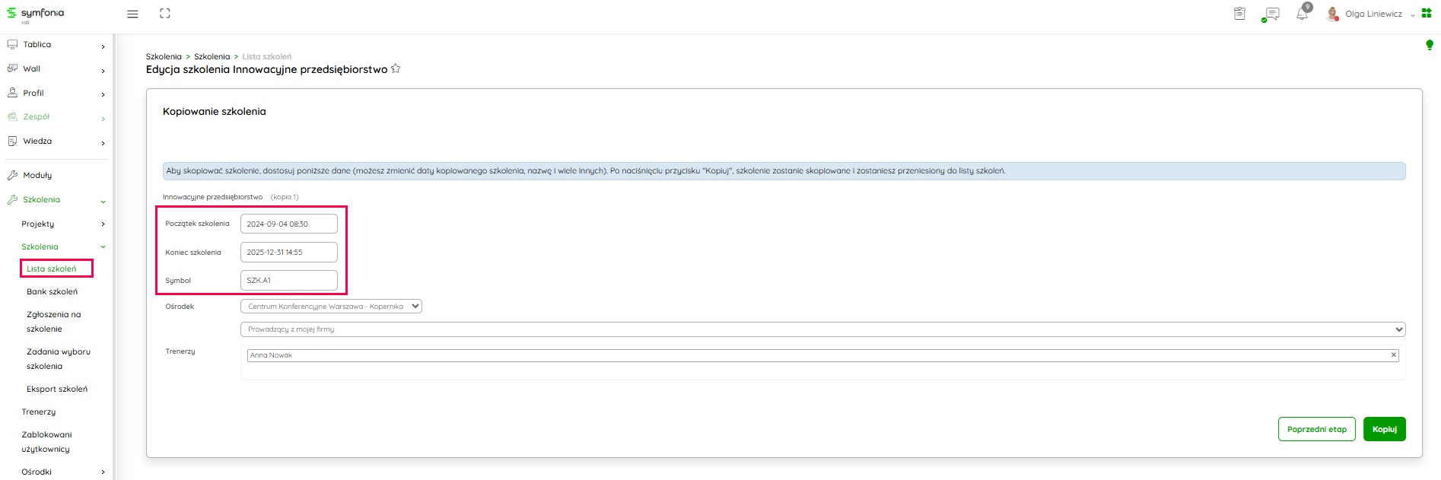Click the green lightbulb hint icon
The image size is (1441, 480).
pyautogui.click(x=1430, y=46)
